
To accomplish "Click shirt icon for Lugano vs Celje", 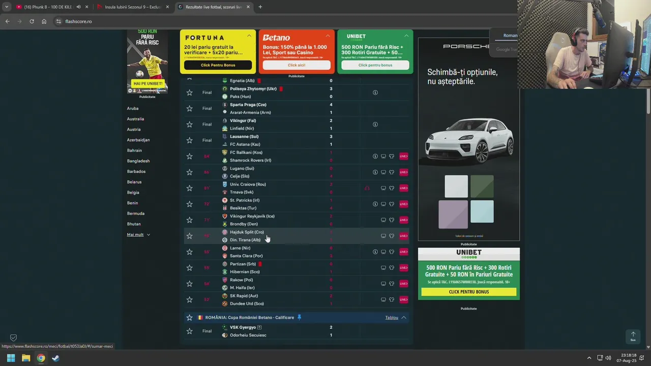I will click(x=392, y=172).
